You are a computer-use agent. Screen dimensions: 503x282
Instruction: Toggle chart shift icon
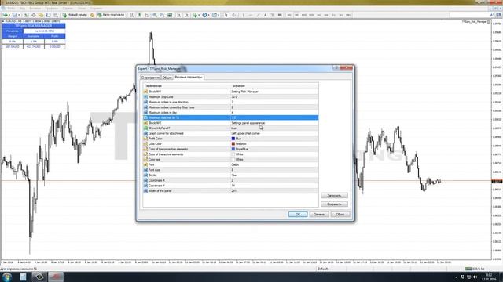[186, 15]
